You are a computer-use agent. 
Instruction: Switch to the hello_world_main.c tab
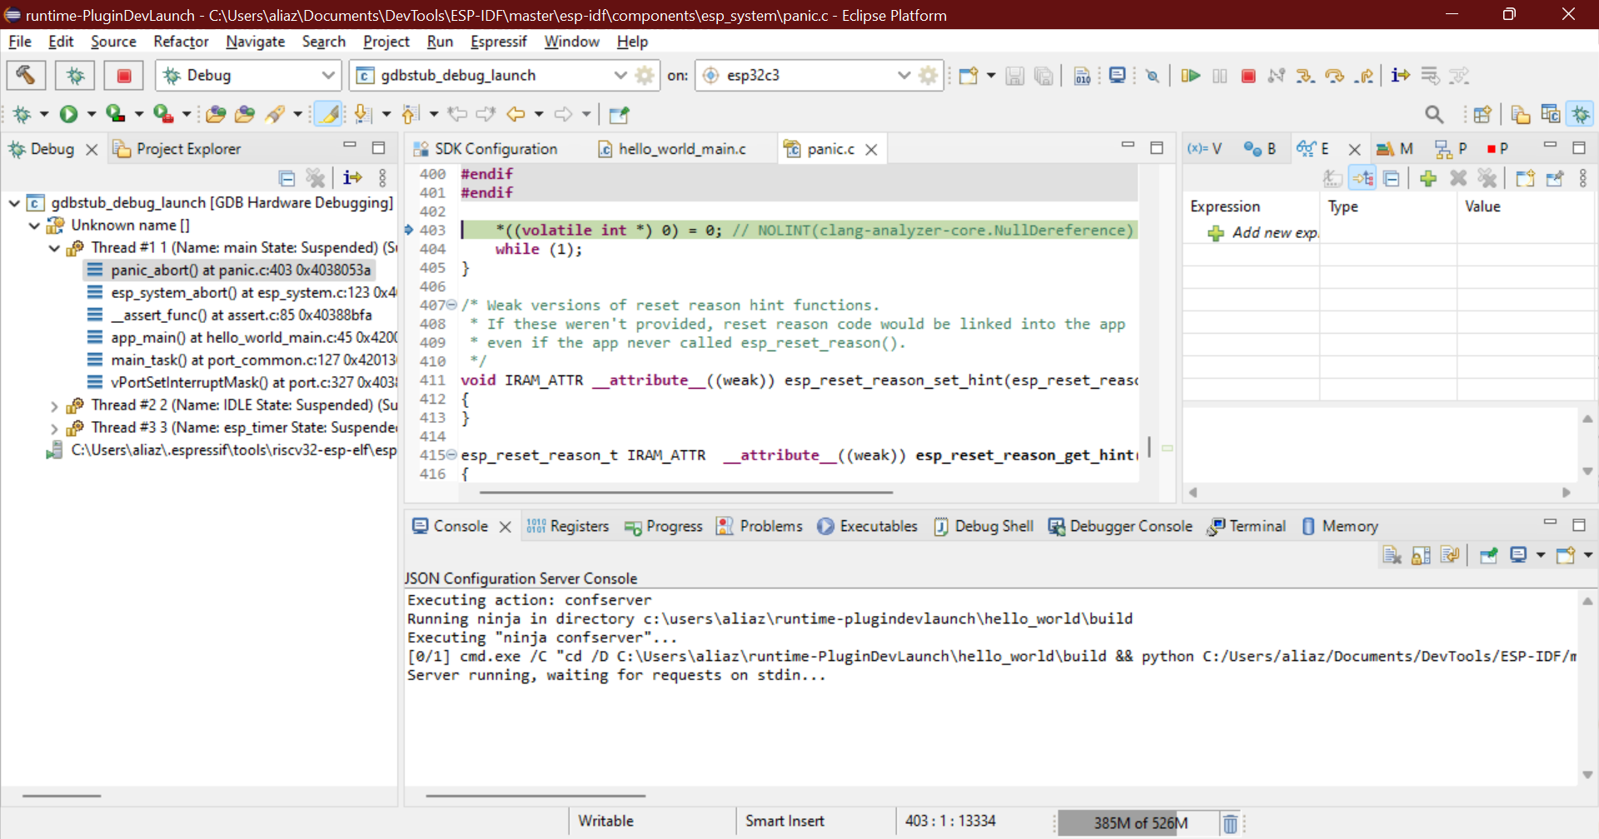[681, 149]
